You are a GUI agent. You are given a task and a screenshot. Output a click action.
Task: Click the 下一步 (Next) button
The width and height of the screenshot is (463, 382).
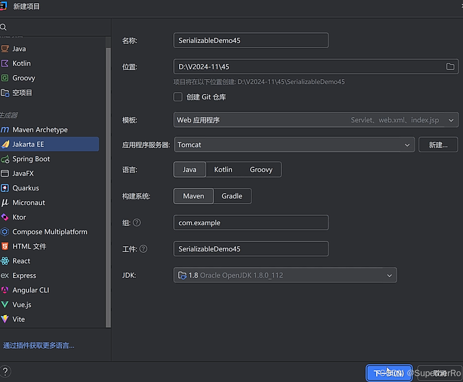coord(389,373)
